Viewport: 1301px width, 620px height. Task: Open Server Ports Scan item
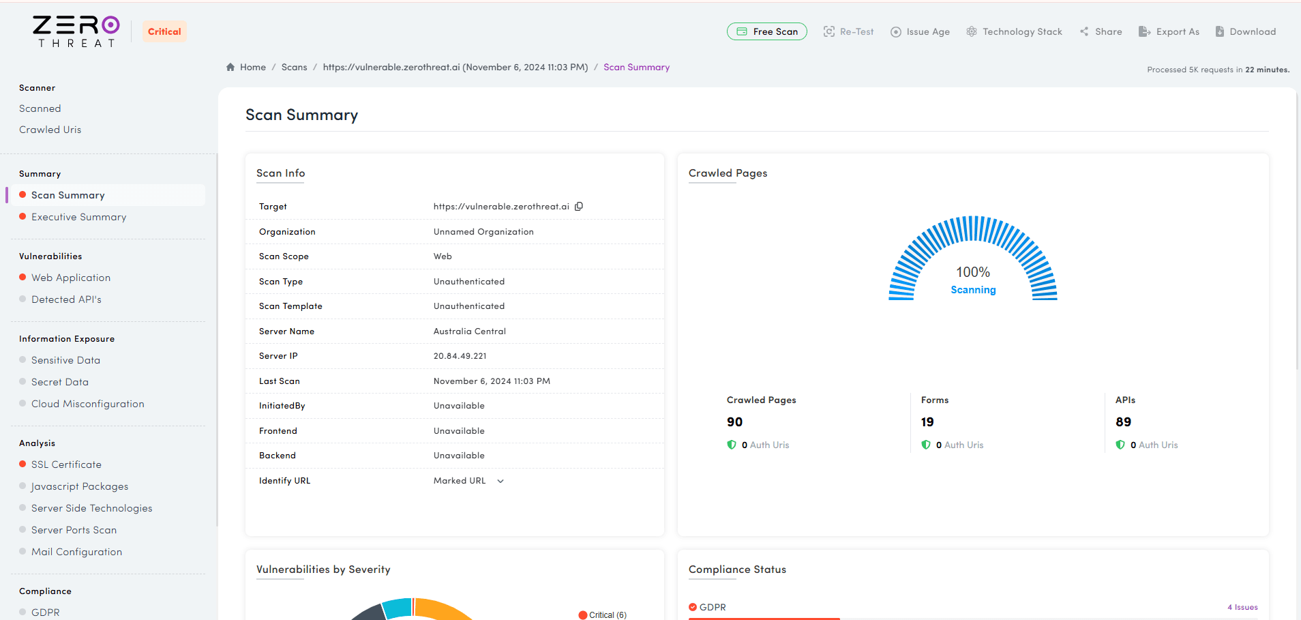point(74,530)
